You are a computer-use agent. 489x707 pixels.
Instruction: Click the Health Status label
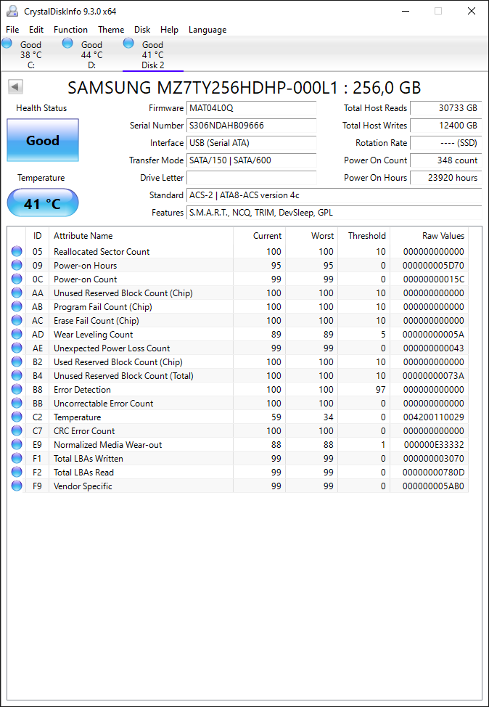[x=41, y=108]
